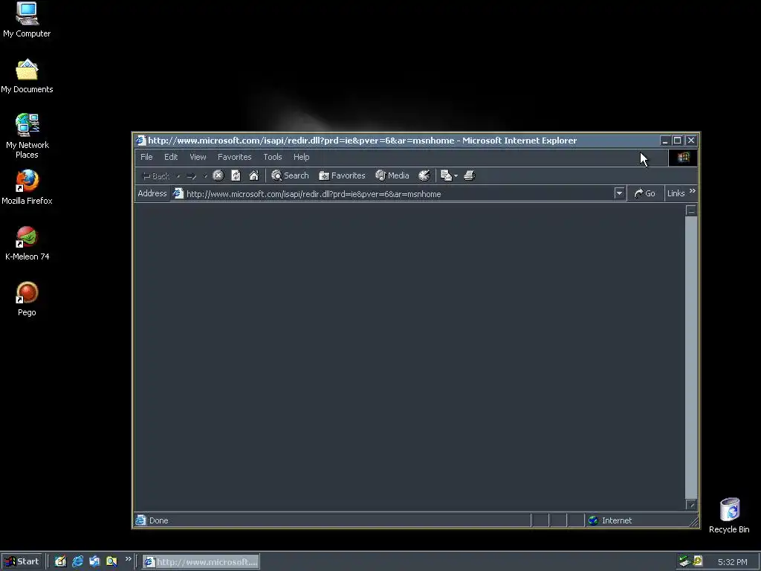Launch Outlook Express from quick launch
Image resolution: width=761 pixels, height=571 pixels.
point(94,562)
